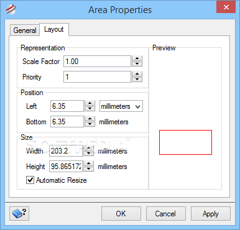Click the Scale Factor input field
The height and width of the screenshot is (230, 240).
pos(97,62)
